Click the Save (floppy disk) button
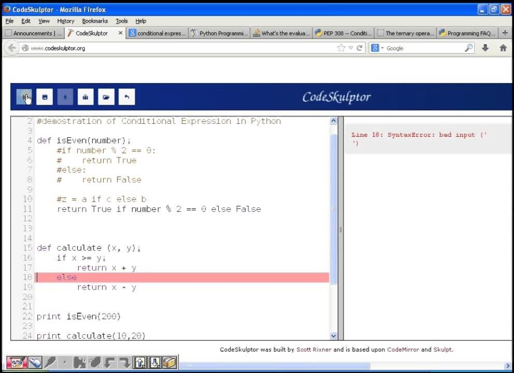Image resolution: width=514 pixels, height=373 pixels. [45, 97]
